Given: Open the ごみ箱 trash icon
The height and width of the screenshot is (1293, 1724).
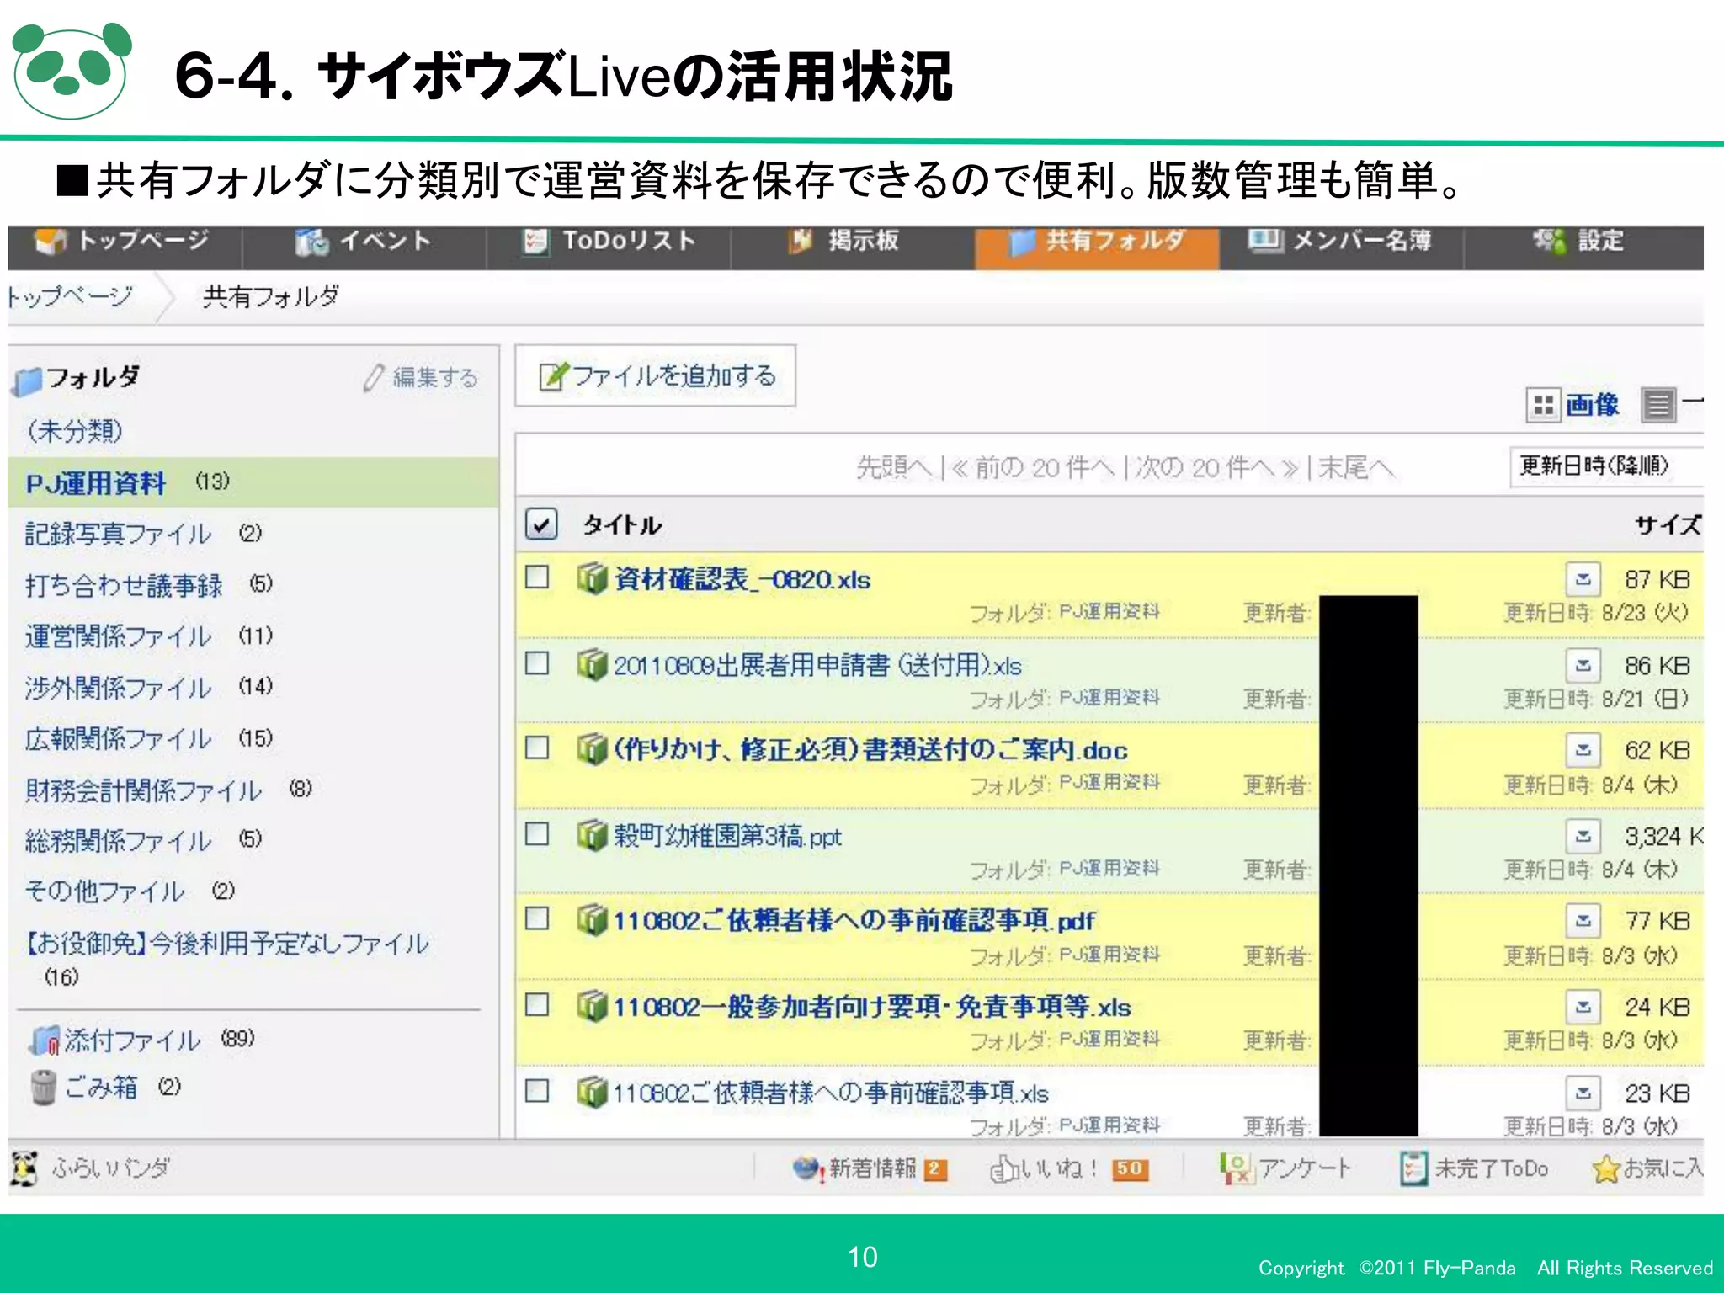Looking at the screenshot, I should 43,1087.
